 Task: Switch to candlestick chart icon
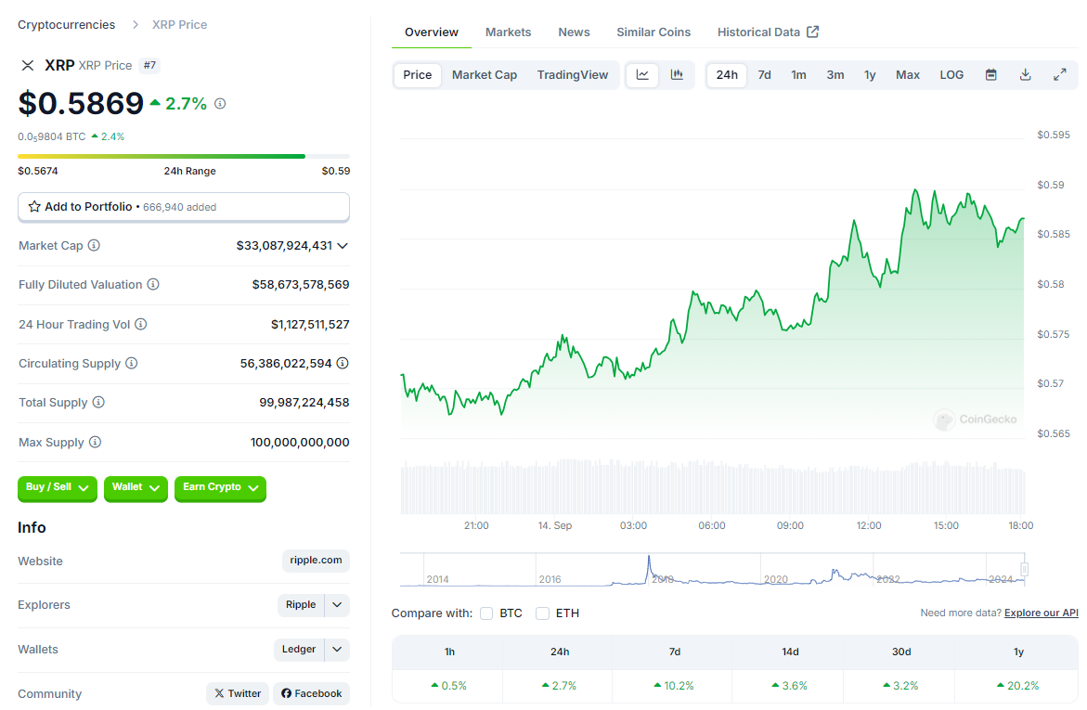[677, 75]
